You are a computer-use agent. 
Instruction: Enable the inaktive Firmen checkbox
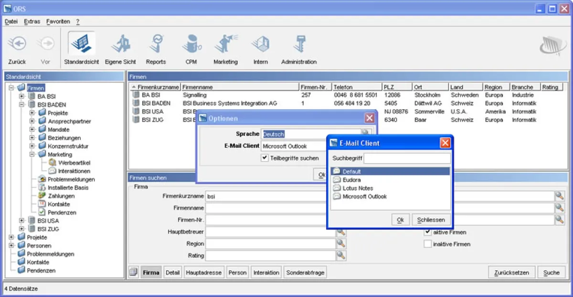(427, 244)
